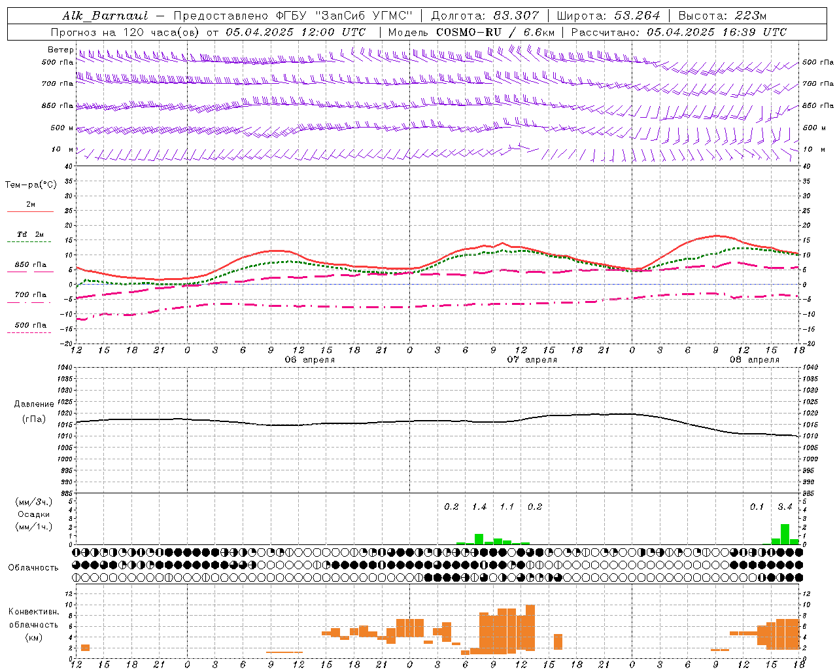Screen dimensions: 837x670
Task: Click the left 10 м wind level label
Action: pos(63,149)
